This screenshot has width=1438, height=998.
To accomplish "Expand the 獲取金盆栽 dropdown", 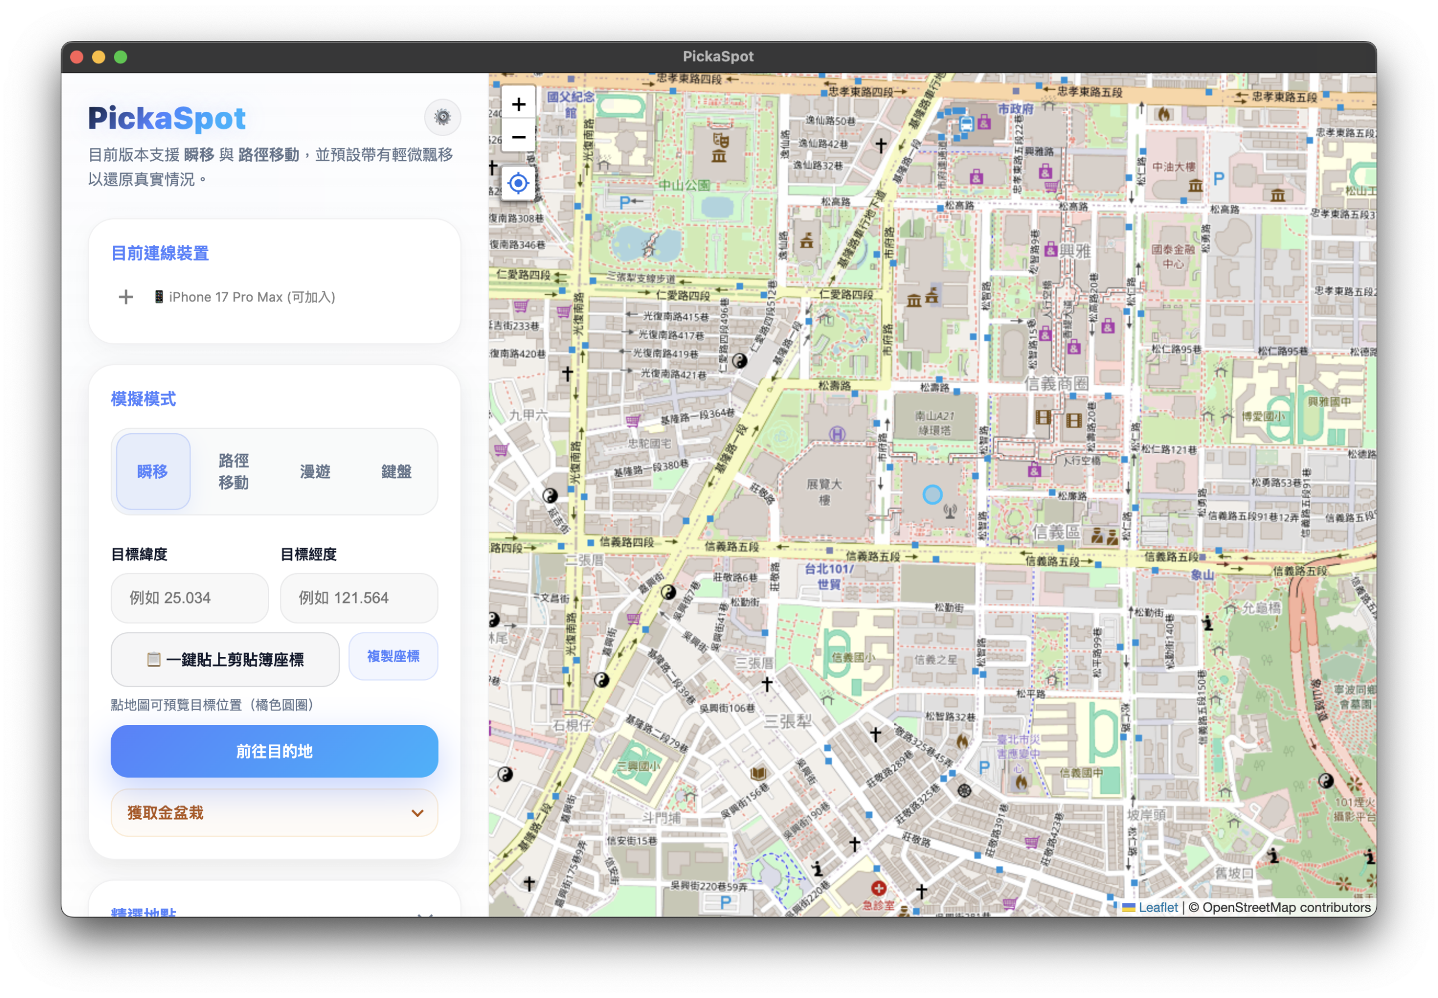I will (274, 813).
